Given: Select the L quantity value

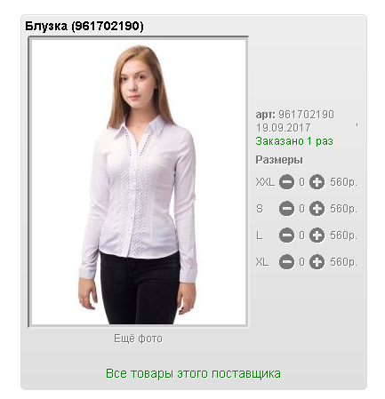Looking at the screenshot, I should pyautogui.click(x=301, y=235).
